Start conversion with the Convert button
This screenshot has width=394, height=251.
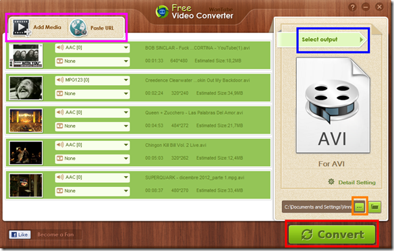(x=332, y=234)
